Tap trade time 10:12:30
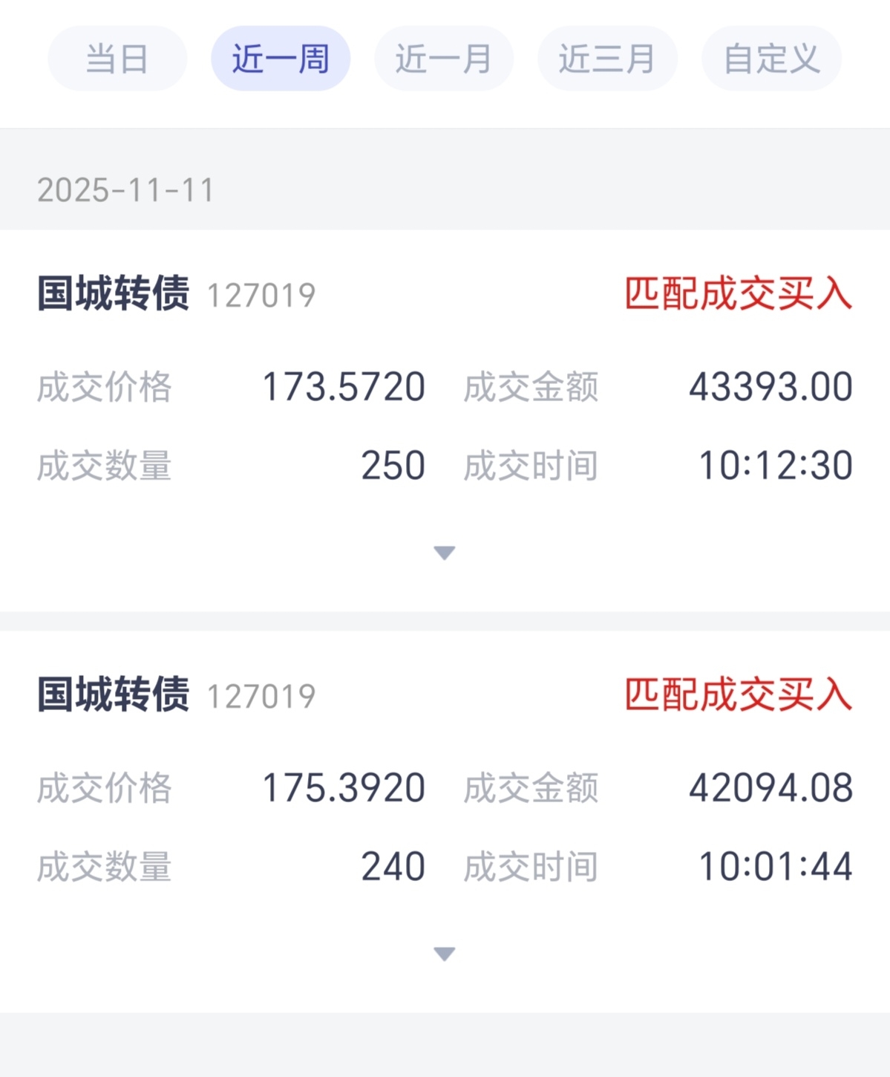 (776, 466)
